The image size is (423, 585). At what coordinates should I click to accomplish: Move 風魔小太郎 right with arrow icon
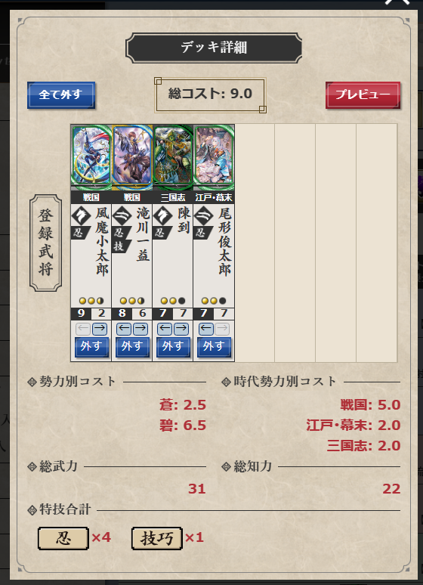pos(100,329)
